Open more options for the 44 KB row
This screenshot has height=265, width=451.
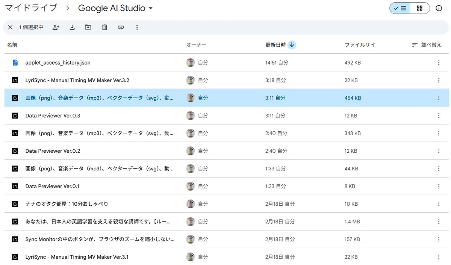point(439,169)
